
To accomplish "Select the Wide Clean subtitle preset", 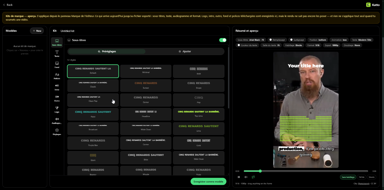I will point(146,129).
